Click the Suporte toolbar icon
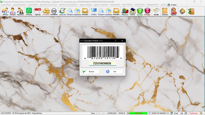This screenshot has height=115, width=205. [173, 11]
